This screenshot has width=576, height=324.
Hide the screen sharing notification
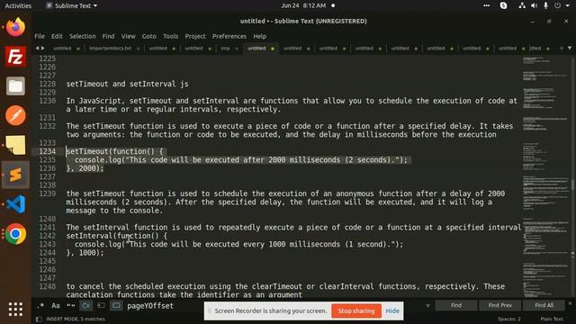click(x=392, y=310)
